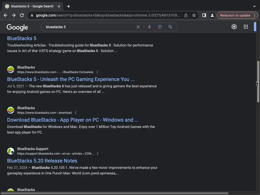Click BlueStacks favicon beside Exclusives result

pyautogui.click(x=11, y=70)
